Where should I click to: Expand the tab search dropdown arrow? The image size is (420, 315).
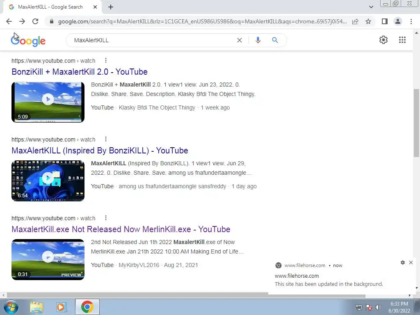pos(371,7)
